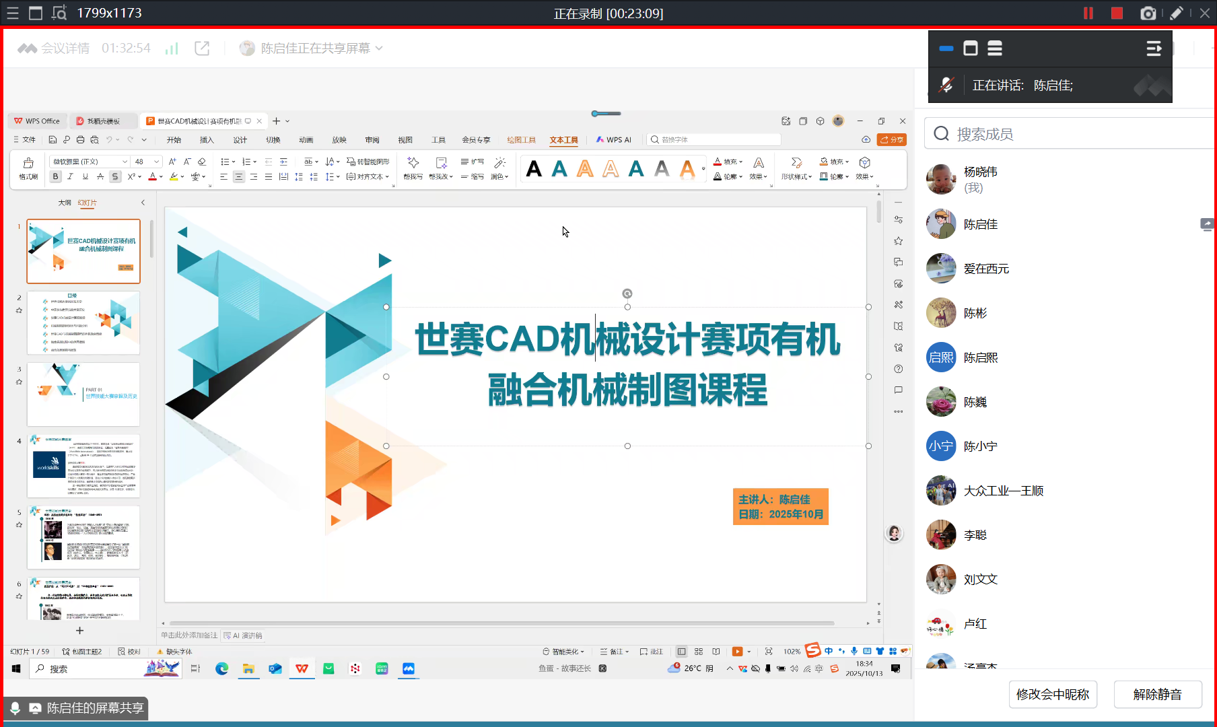Open Microsoft Edge from the taskbar
The image size is (1217, 727).
click(x=221, y=668)
